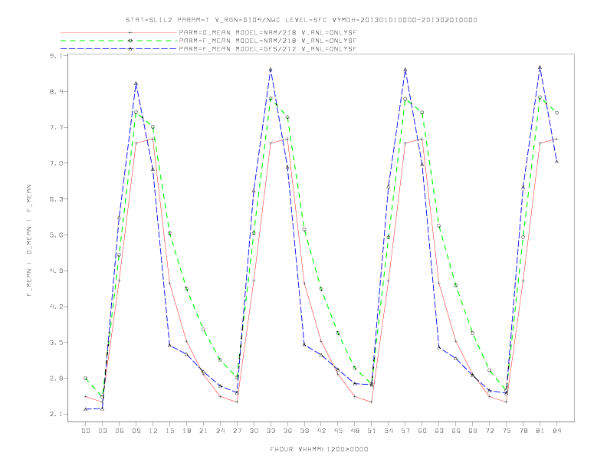Click y-axis tick label 2.8
The image size is (607, 469).
point(55,379)
